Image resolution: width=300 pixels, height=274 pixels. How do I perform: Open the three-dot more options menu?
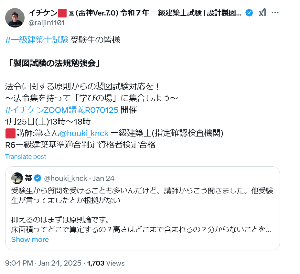coord(275,13)
